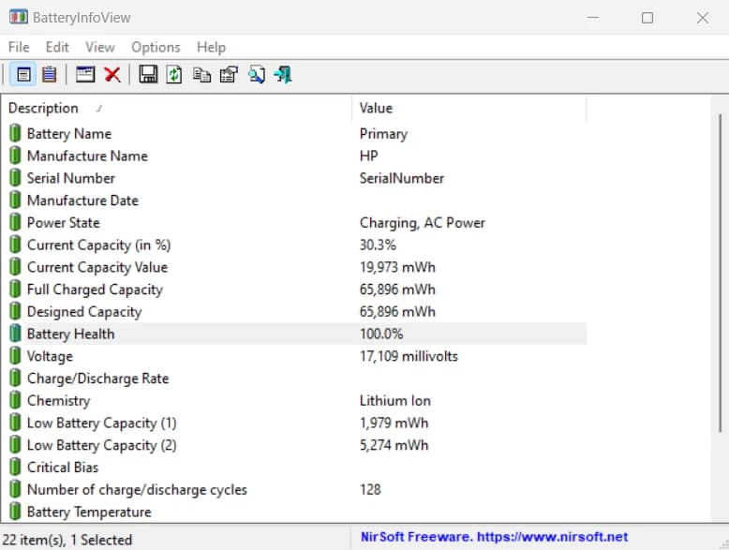The height and width of the screenshot is (550, 729).
Task: Click the 128 cycles value
Action: pos(370,489)
